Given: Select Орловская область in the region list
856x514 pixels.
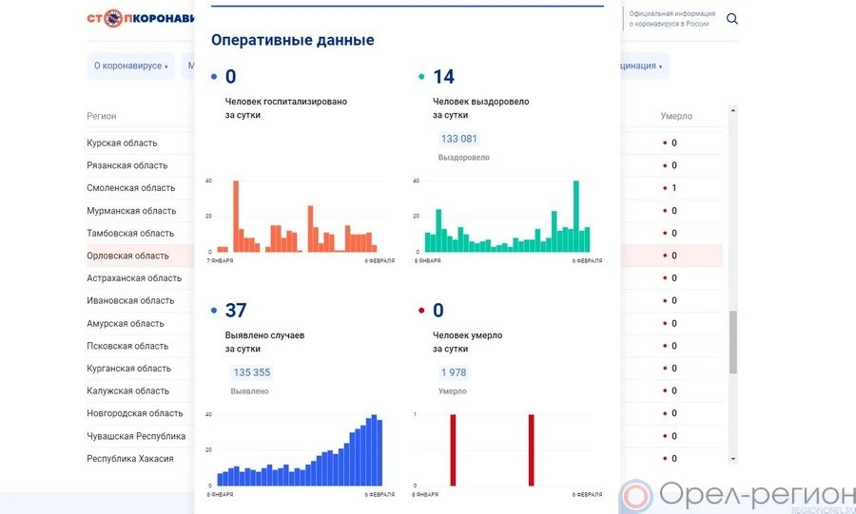Looking at the screenshot, I should click(128, 256).
